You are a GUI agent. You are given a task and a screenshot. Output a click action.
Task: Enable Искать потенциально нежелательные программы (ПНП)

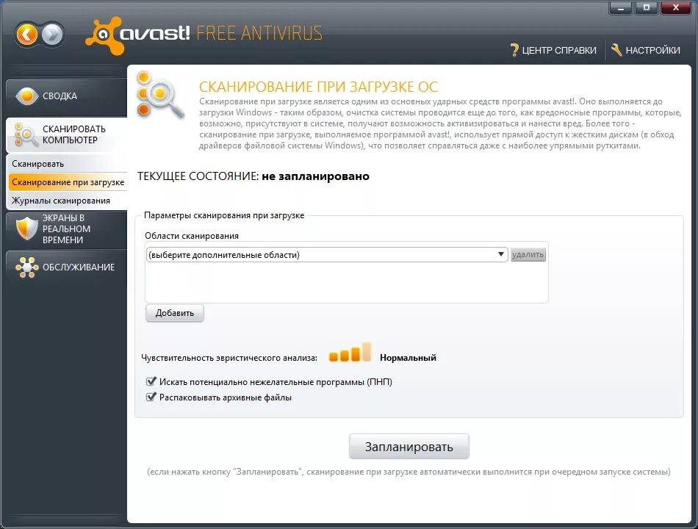[x=151, y=381]
